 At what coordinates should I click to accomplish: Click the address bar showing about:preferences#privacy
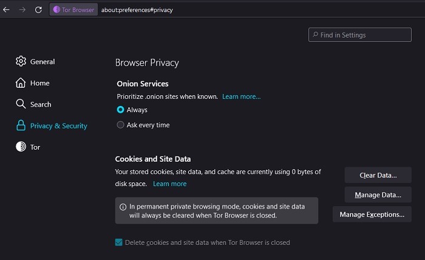137,10
